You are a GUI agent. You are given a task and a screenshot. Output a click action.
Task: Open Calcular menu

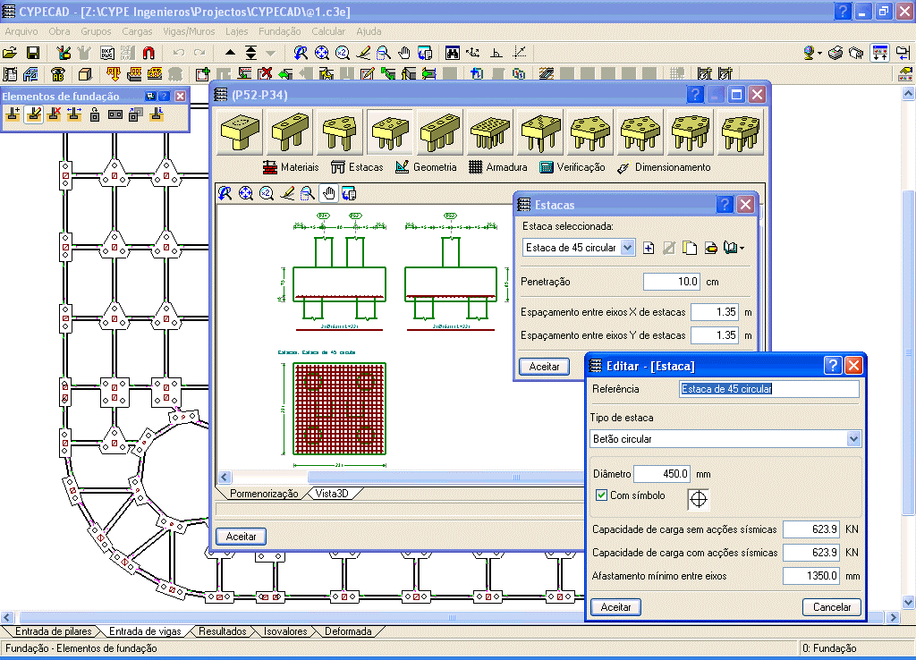click(328, 31)
